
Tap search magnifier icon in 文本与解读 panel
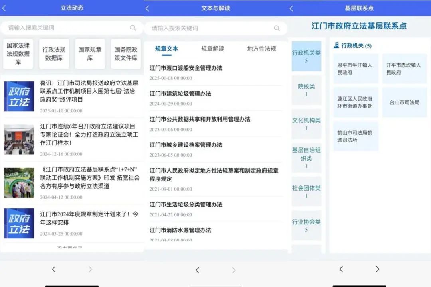tap(277, 28)
